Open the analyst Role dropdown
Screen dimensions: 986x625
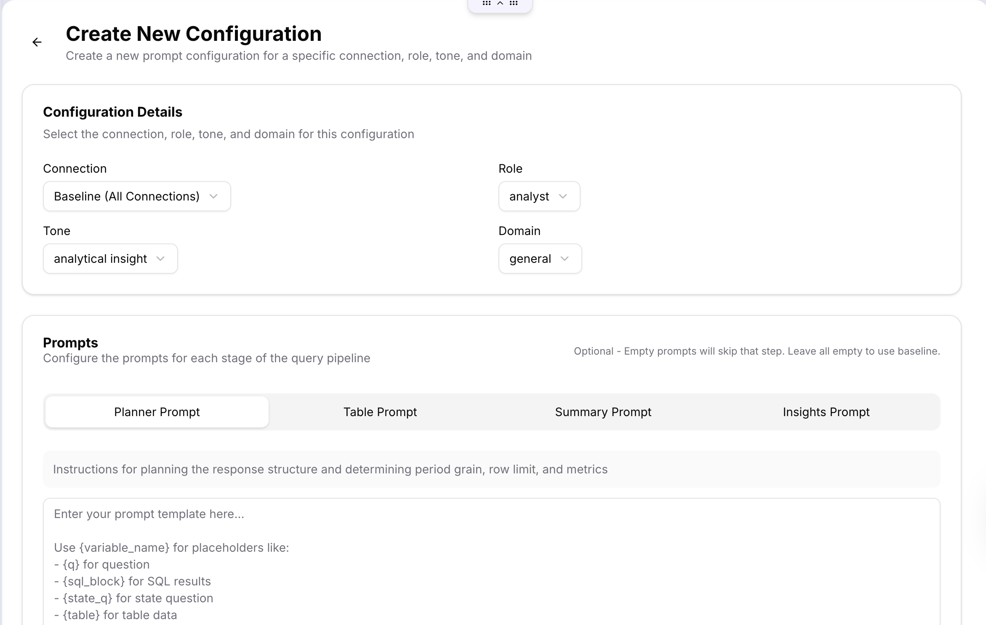coord(539,196)
